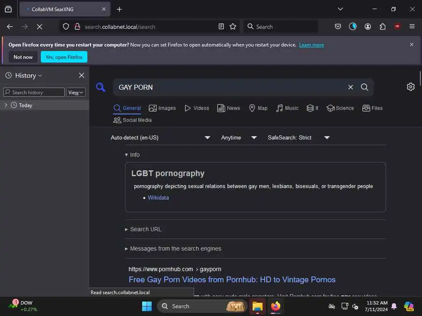Open the Firefox View tab list icon
The width and height of the screenshot is (422, 316).
pos(8,9)
